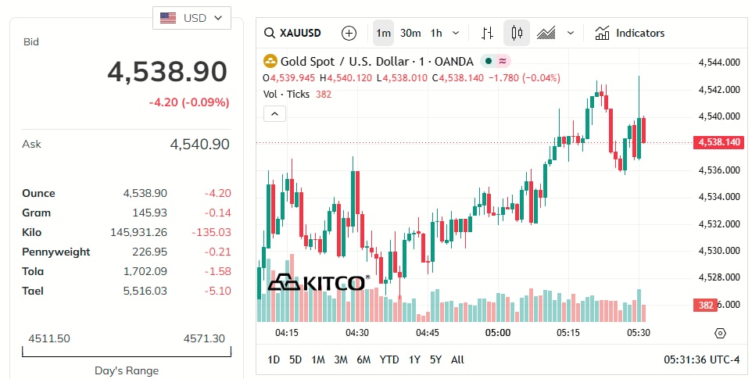Click the 05:31:36 UTC-4 timezone button
Screen dimensions: 752x379
(x=702, y=359)
